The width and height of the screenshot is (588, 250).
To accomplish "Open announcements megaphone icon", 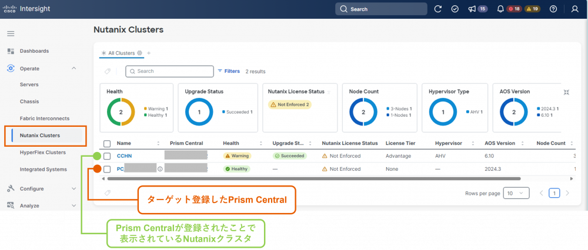I will tap(472, 9).
